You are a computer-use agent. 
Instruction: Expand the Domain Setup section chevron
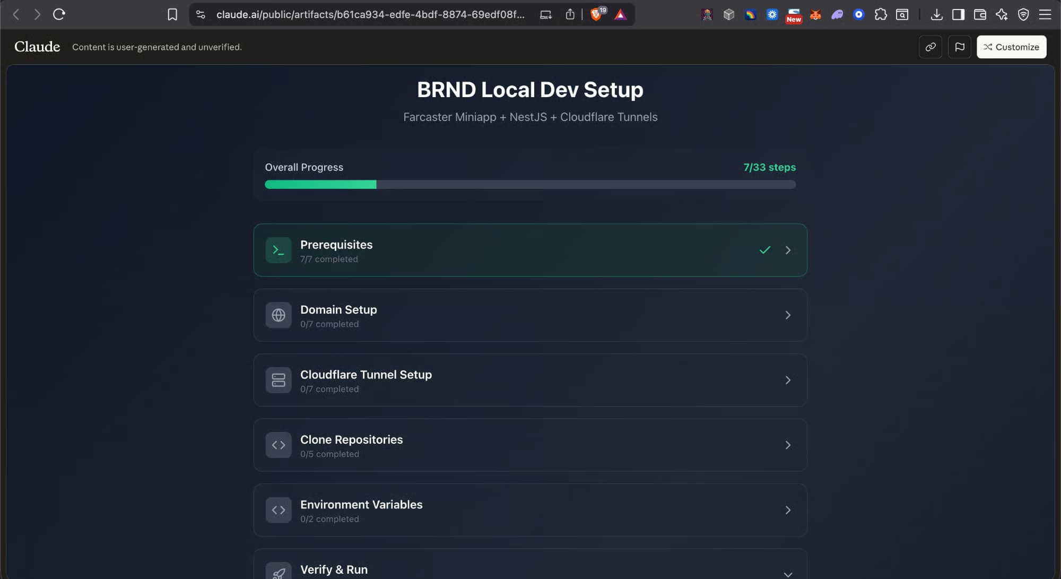coord(788,315)
